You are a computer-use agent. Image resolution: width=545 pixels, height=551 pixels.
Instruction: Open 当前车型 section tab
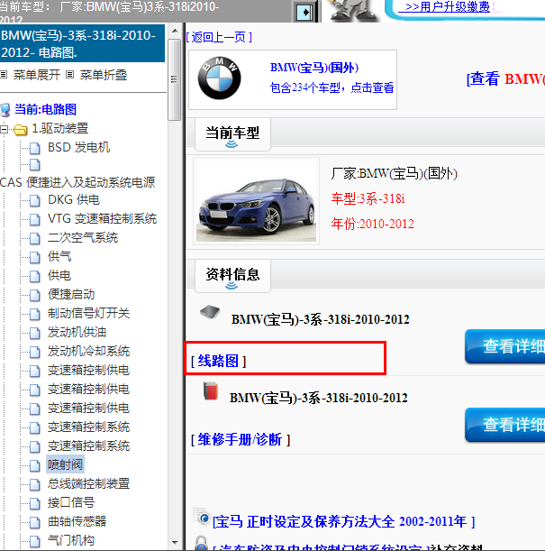(x=232, y=135)
